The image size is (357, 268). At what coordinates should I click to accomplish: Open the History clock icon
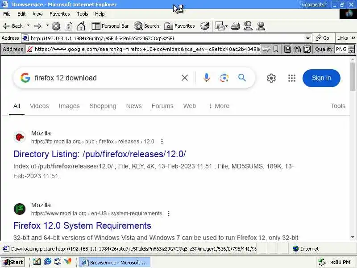point(205,26)
